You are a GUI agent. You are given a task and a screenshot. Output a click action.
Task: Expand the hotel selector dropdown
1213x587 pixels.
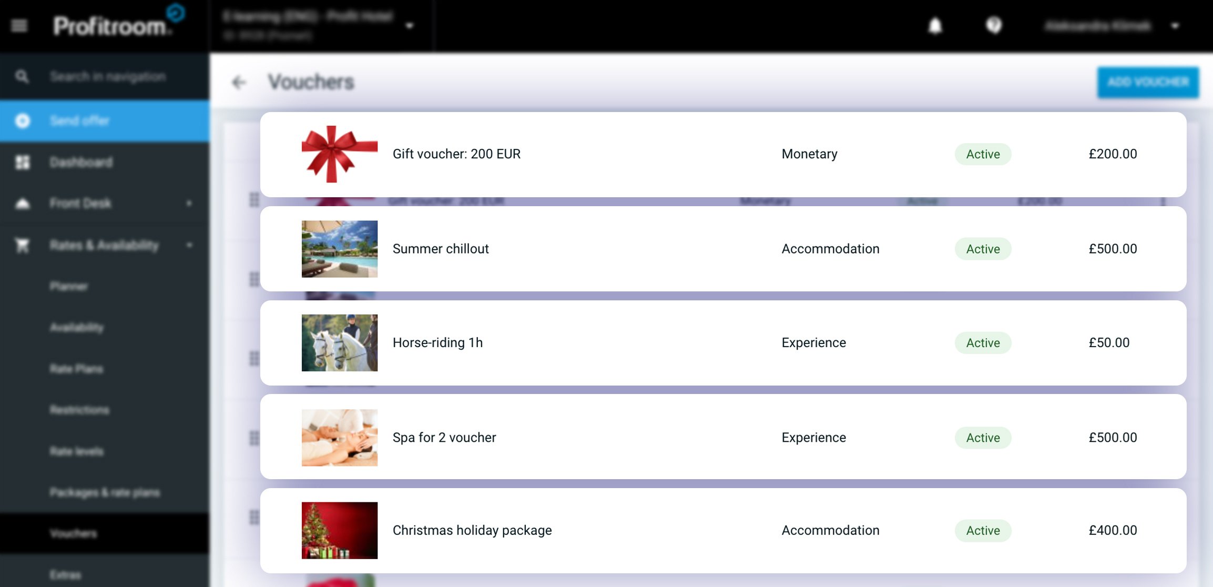click(410, 26)
